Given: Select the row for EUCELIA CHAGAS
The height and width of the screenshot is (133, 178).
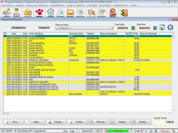Looking at the screenshot, I should coord(88,38).
